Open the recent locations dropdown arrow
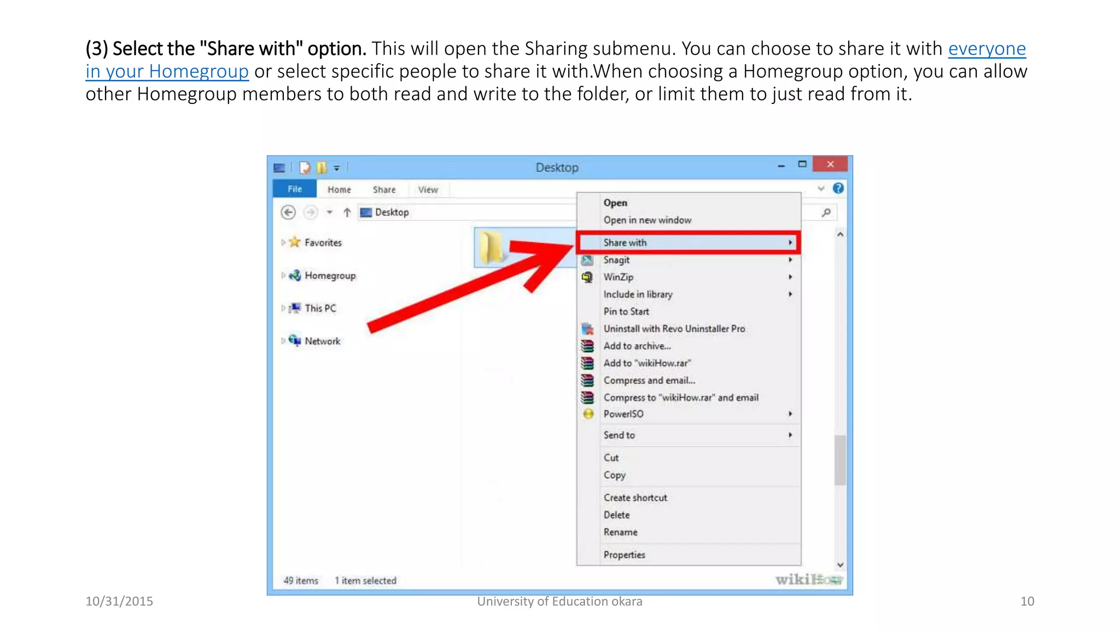This screenshot has height=630, width=1120. (x=329, y=212)
